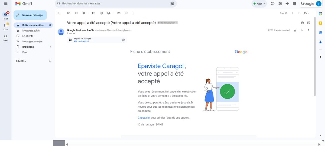Open the Google account avatar
The width and height of the screenshot is (325, 146).
pos(319,4)
